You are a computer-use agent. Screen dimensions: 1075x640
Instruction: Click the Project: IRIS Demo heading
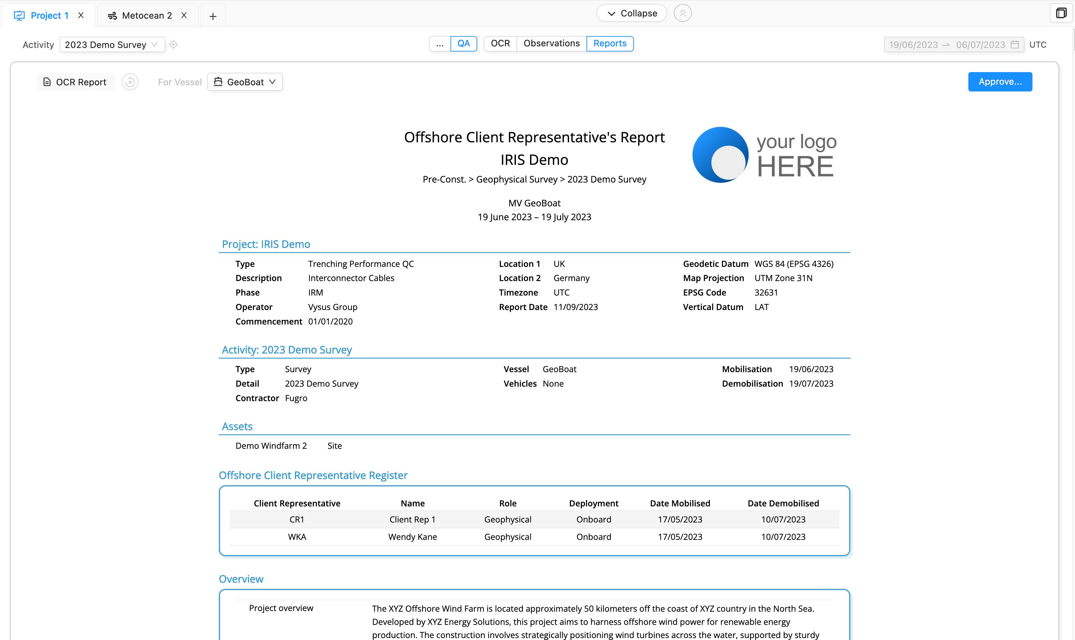[x=266, y=244]
